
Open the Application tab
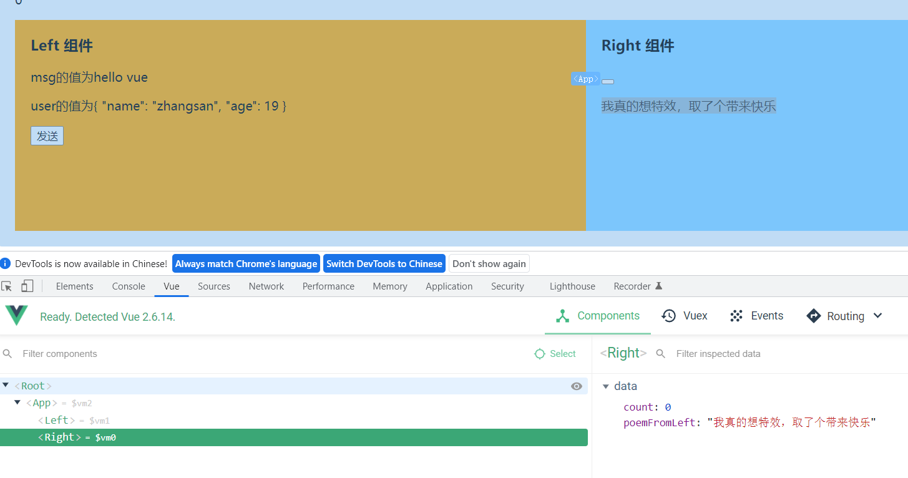(449, 286)
